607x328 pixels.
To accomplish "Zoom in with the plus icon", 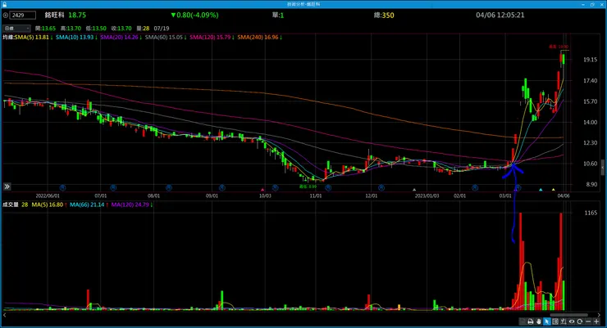I will click(596, 321).
